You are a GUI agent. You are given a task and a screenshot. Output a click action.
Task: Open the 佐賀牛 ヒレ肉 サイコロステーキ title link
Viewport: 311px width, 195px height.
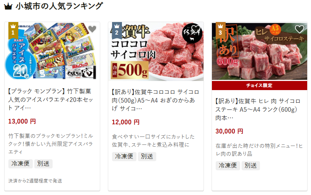pyautogui.click(x=258, y=109)
